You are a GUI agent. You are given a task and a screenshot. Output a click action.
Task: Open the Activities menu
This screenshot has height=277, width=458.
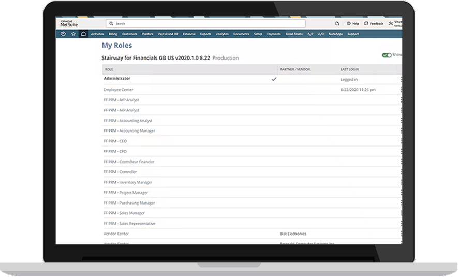point(97,34)
